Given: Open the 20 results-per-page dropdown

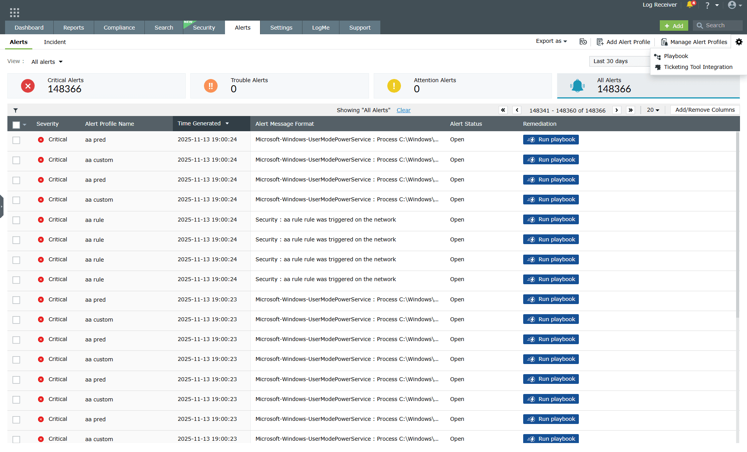Looking at the screenshot, I should click(653, 110).
